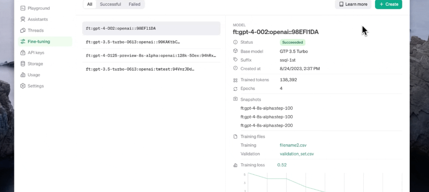Click the Training loss chart icon

pyautogui.click(x=235, y=165)
